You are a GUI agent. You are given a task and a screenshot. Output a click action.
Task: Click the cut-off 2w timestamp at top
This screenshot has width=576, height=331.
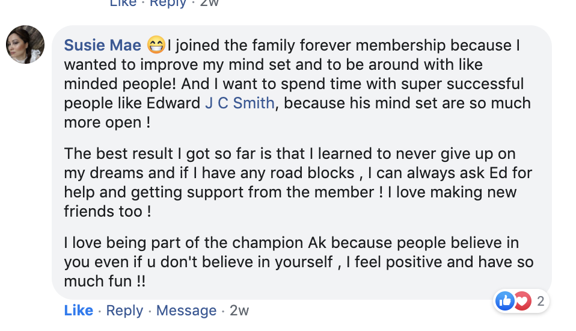tap(209, 3)
